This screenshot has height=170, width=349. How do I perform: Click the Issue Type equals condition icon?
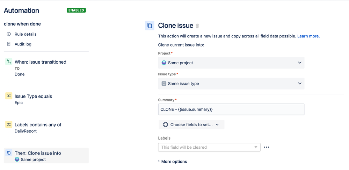[x=9, y=96]
